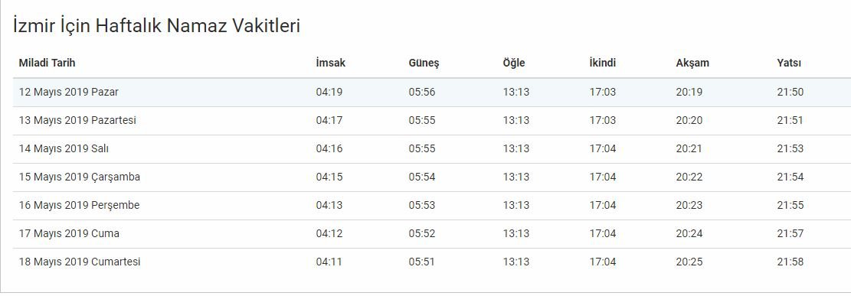Click the İmsak column header

point(331,63)
